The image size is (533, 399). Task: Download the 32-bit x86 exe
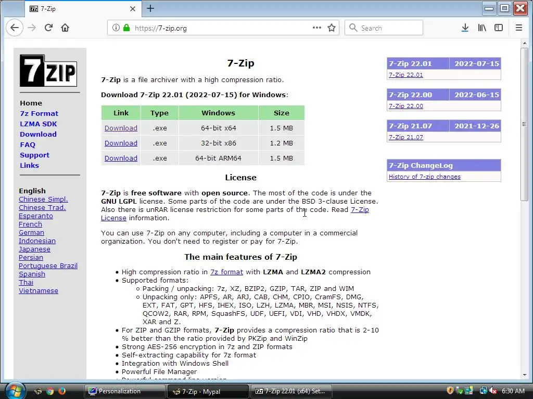click(x=121, y=143)
